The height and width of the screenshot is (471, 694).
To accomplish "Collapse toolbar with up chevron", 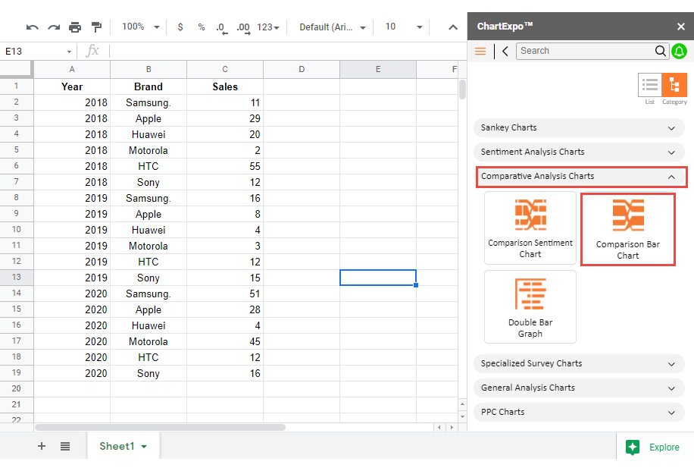I will pyautogui.click(x=453, y=27).
